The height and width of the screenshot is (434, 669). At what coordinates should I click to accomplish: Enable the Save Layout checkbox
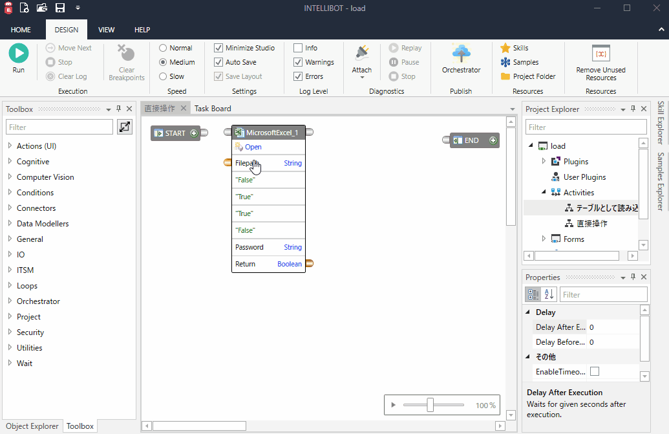[218, 76]
